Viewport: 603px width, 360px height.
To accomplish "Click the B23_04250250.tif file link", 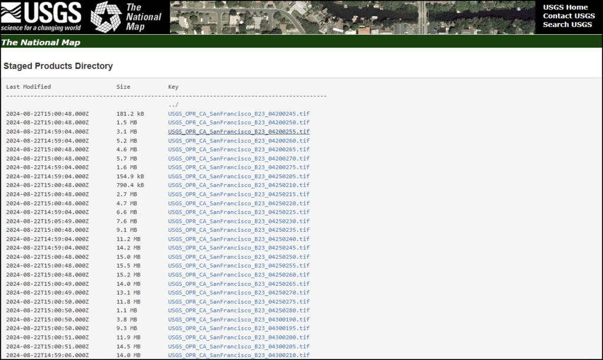I will pos(238,257).
